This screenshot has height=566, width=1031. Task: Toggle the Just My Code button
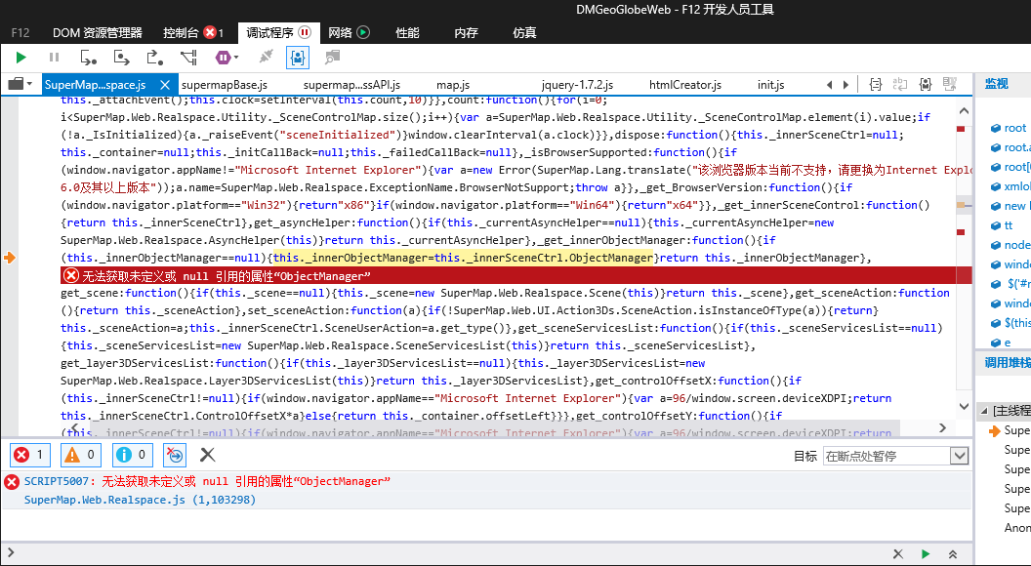point(298,58)
